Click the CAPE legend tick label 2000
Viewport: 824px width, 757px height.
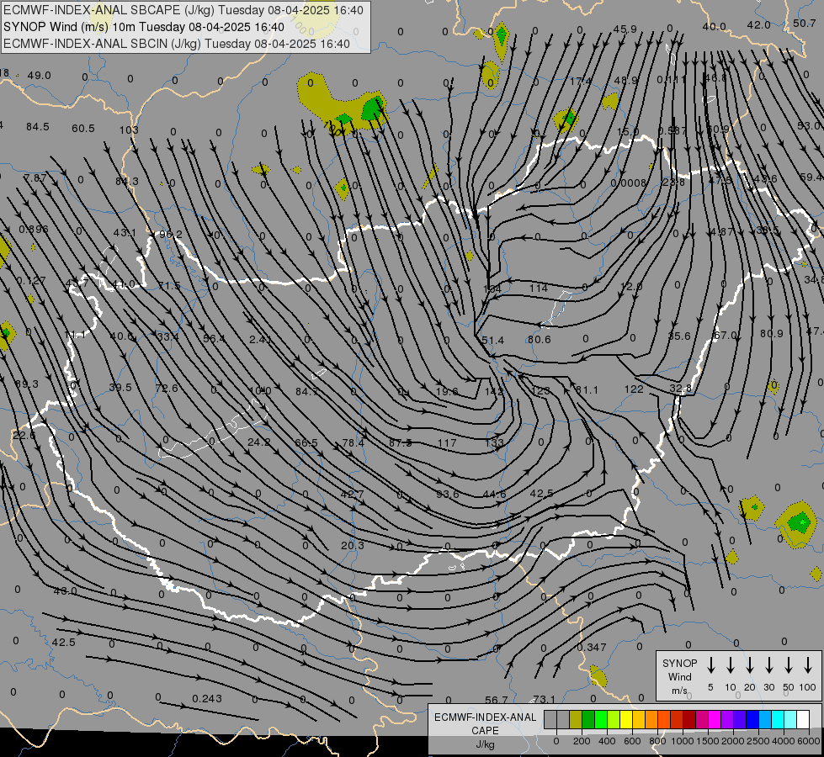click(x=732, y=741)
